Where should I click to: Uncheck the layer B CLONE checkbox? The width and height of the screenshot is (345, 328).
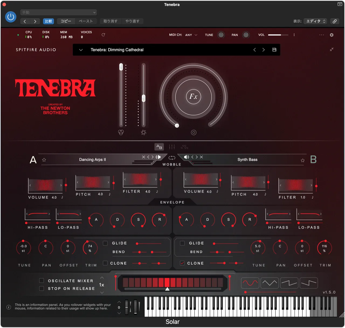point(182,263)
